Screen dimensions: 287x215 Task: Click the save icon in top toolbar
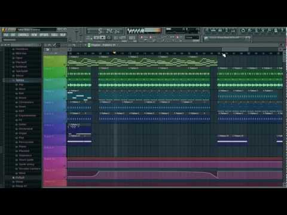276,30
